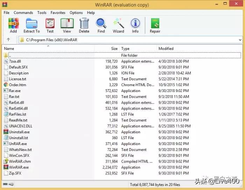Viewport: 245px width, 190px height.
Task: Click the 2,234,072 size value
Action: (110, 167)
